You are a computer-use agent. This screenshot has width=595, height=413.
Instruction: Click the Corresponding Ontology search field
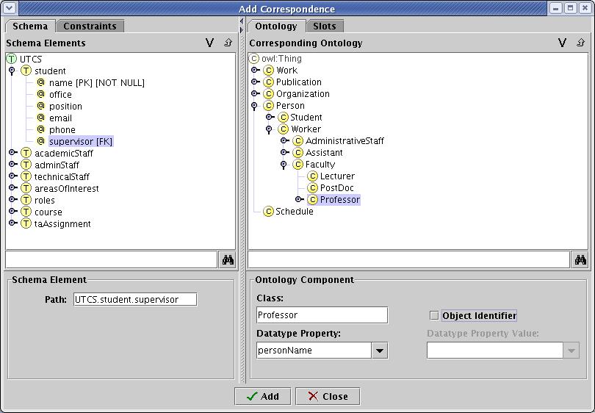(x=409, y=260)
